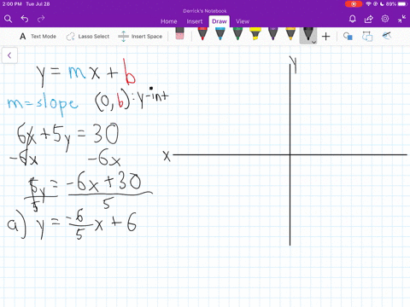
Task: Open the ink to math tool
Action: click(x=386, y=36)
